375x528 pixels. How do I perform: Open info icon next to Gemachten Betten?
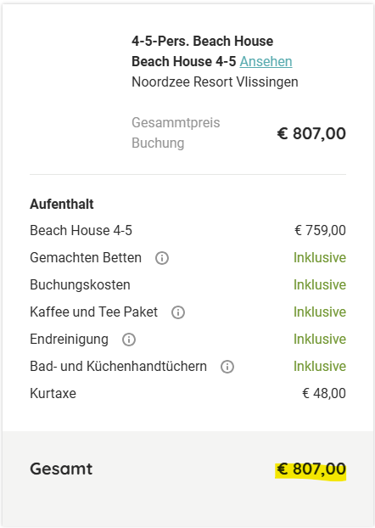(162, 258)
